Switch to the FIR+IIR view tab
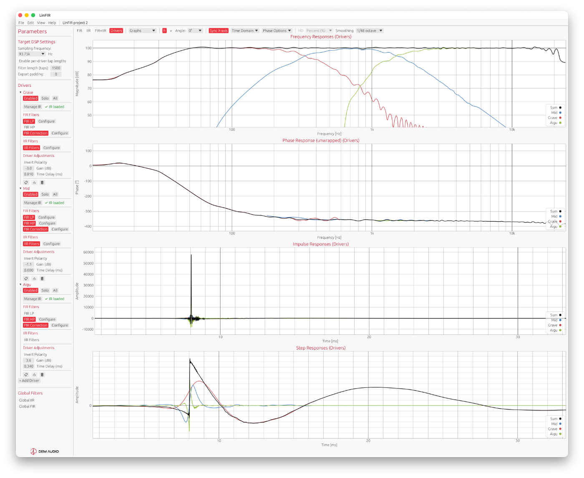The height and width of the screenshot is (478, 584). (100, 30)
